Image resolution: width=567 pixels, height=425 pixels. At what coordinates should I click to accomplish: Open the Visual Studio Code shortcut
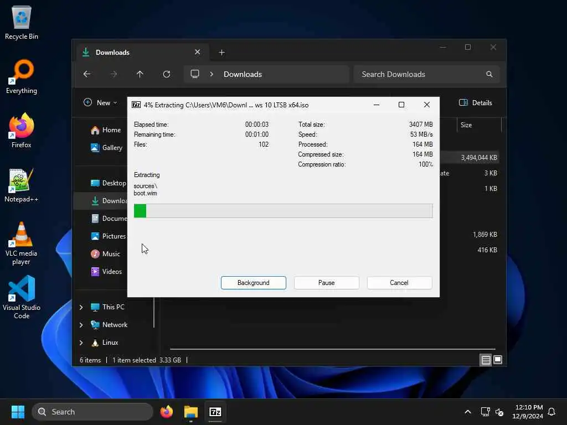(x=22, y=297)
